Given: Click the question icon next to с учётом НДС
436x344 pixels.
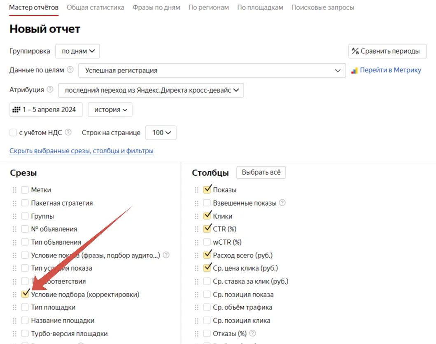Looking at the screenshot, I should (x=68, y=132).
